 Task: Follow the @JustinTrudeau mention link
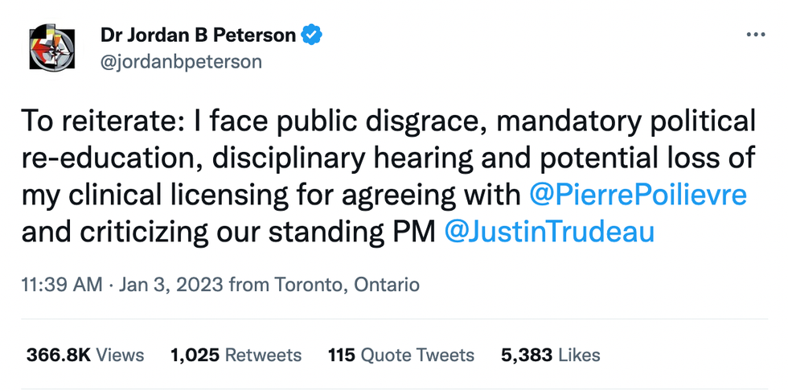pos(549,232)
